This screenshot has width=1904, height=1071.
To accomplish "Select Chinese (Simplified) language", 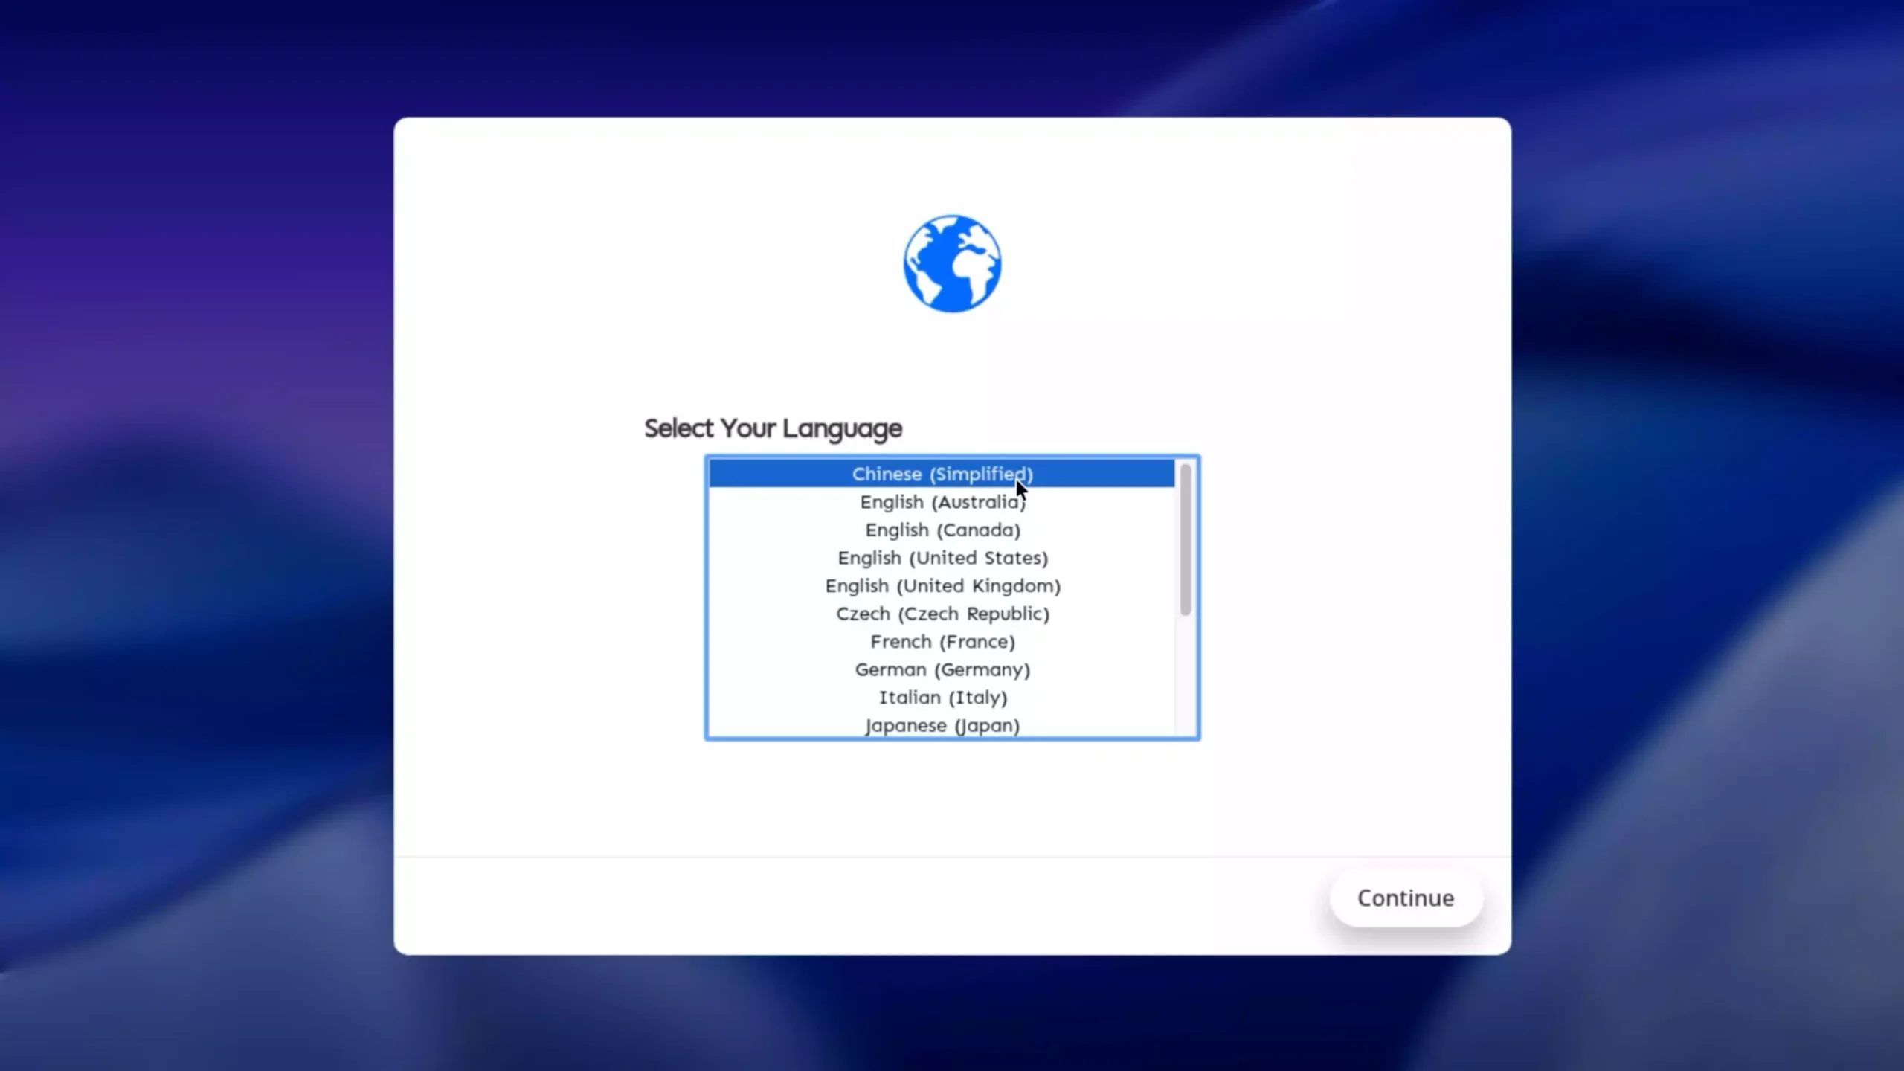I will (x=942, y=474).
